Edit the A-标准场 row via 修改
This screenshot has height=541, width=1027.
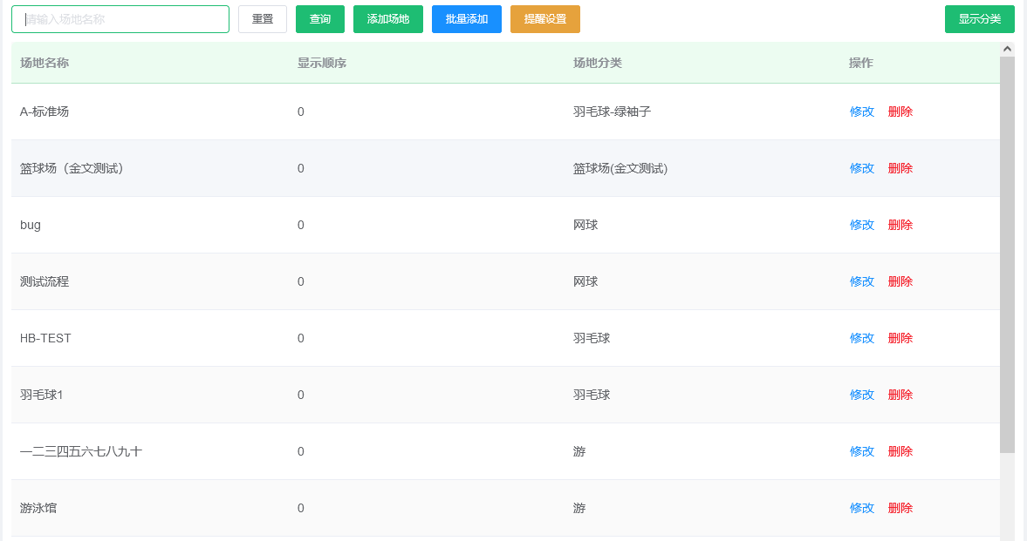point(862,112)
